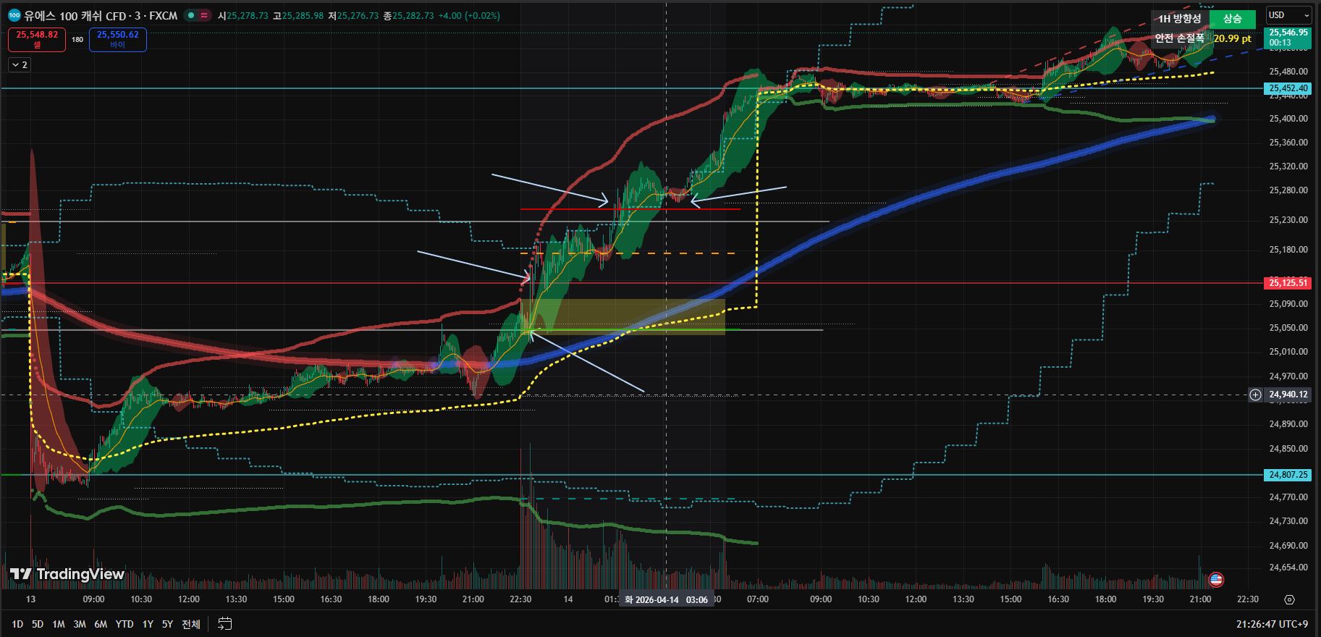Screen dimensions: 1321x637
Task: Click the open price value 25,278.73
Action: (x=248, y=15)
